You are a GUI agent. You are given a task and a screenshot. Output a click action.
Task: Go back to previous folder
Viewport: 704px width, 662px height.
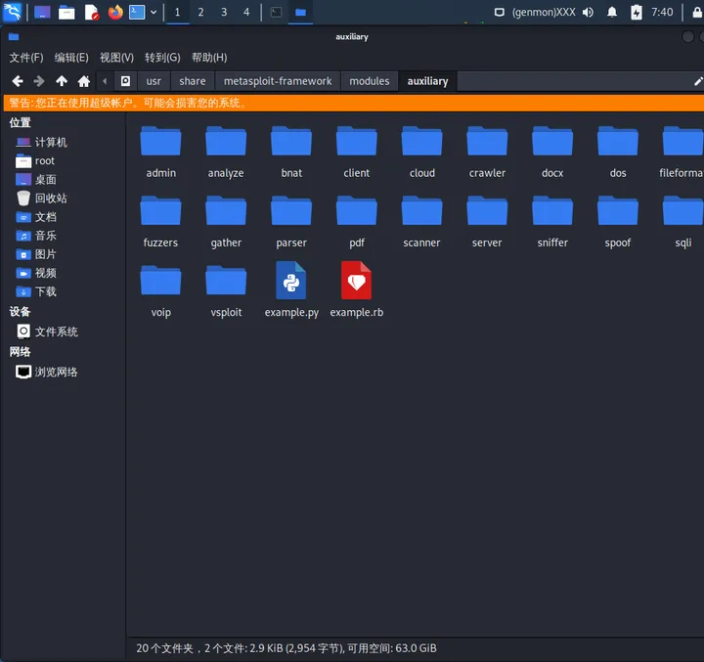click(18, 81)
